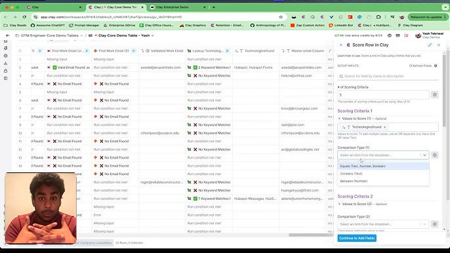Run the Lookup Technolog... column
The width and height of the screenshot is (450, 253).
click(x=227, y=50)
